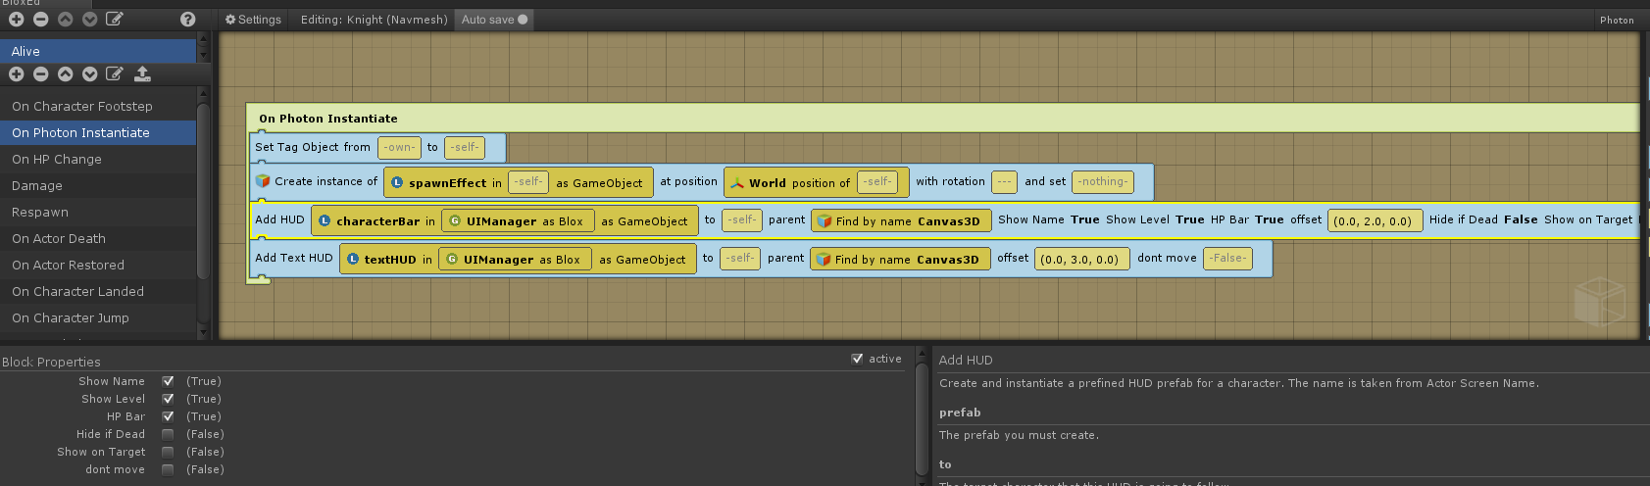The image size is (1650, 486).
Task: Click the World position axis icon in the block
Action: point(737,182)
